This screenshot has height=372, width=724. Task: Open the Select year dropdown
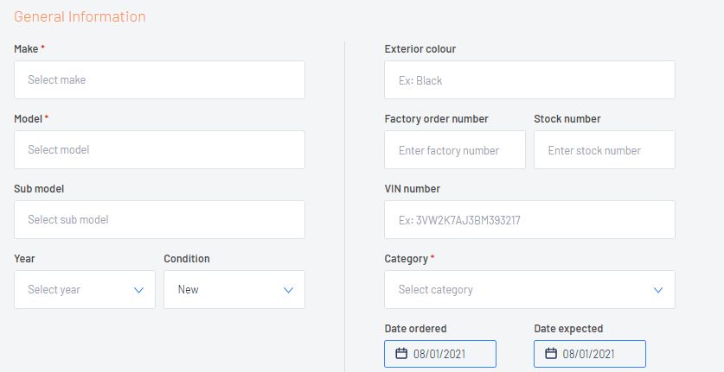[85, 289]
